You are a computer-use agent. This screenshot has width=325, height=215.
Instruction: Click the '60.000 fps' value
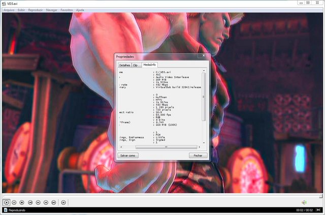point(164,115)
